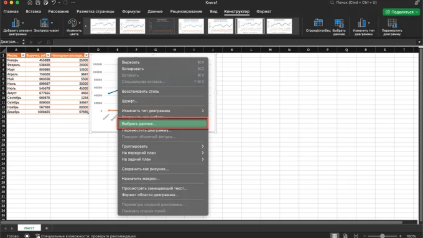Open the Данные tab
The width and height of the screenshot is (423, 238).
(x=155, y=12)
